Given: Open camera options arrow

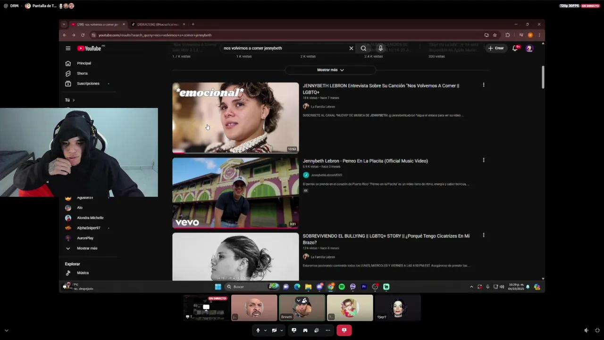Looking at the screenshot, I should pyautogui.click(x=281, y=331).
